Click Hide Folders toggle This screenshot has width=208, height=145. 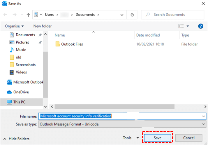point(16,139)
